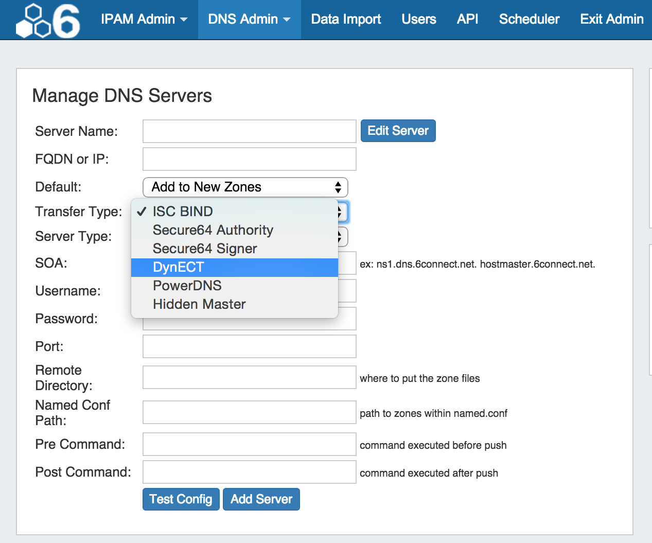Screen dimensions: 652x543
Task: Open the IPAM Admin dropdown menu
Action: pyautogui.click(x=144, y=20)
